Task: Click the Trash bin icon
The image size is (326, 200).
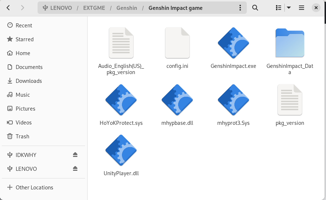Action: pos(10,136)
